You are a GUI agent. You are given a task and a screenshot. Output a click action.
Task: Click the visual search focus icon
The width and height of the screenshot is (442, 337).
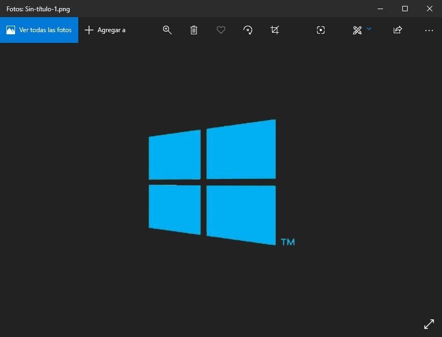pos(321,30)
